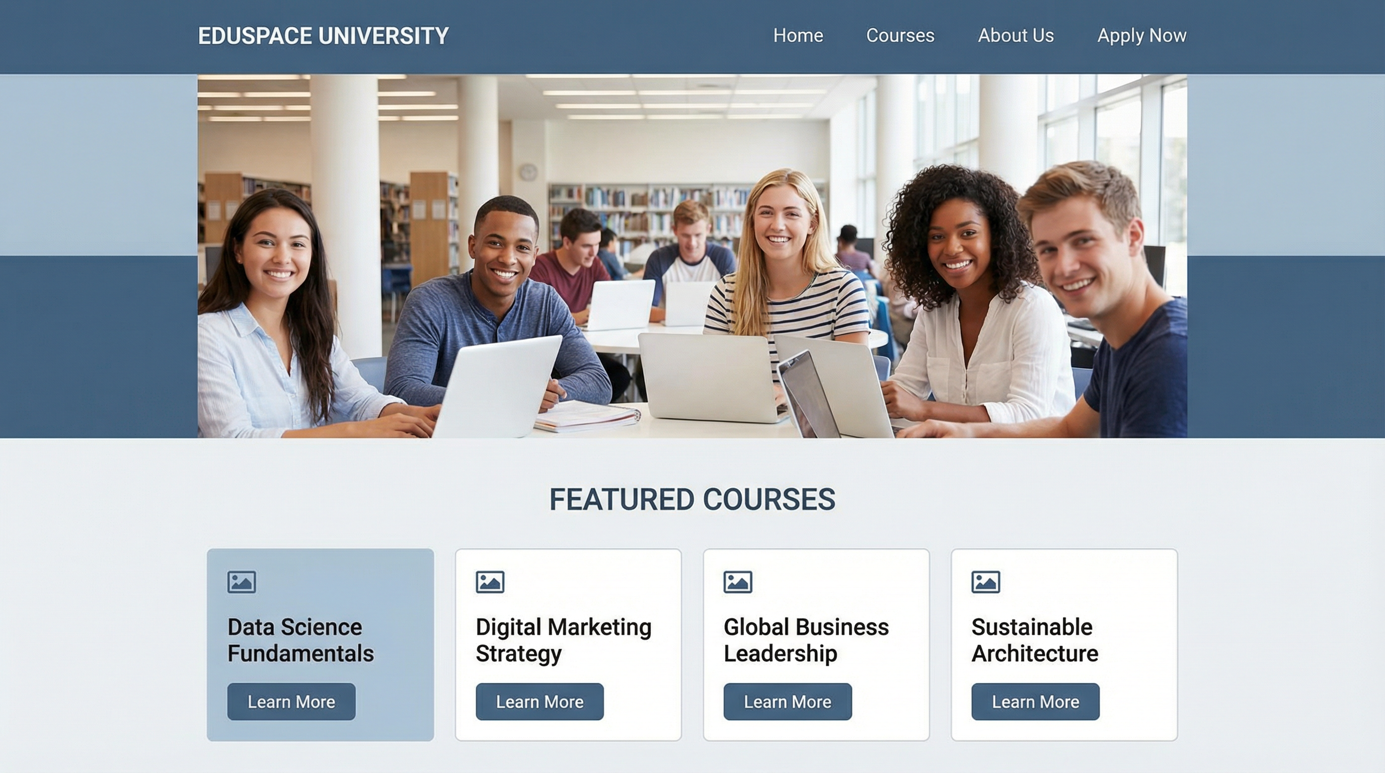Click the students in library hero image
Viewport: 1385px width, 773px height.
click(692, 256)
